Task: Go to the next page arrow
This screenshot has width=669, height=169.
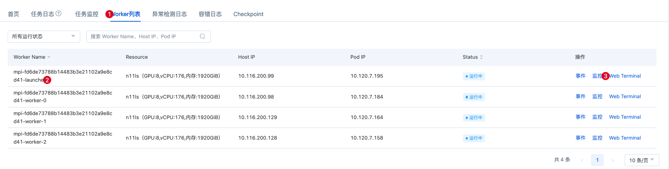Action: 613,160
